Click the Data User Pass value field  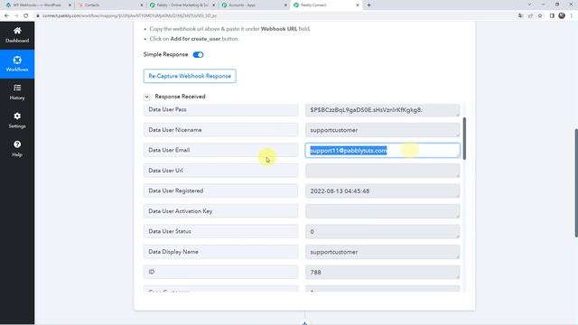382,110
